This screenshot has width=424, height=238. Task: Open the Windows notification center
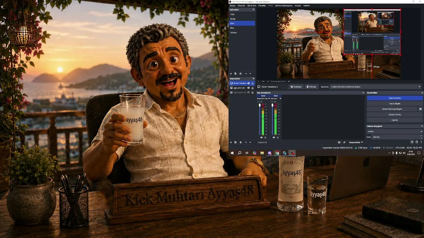click(419, 153)
